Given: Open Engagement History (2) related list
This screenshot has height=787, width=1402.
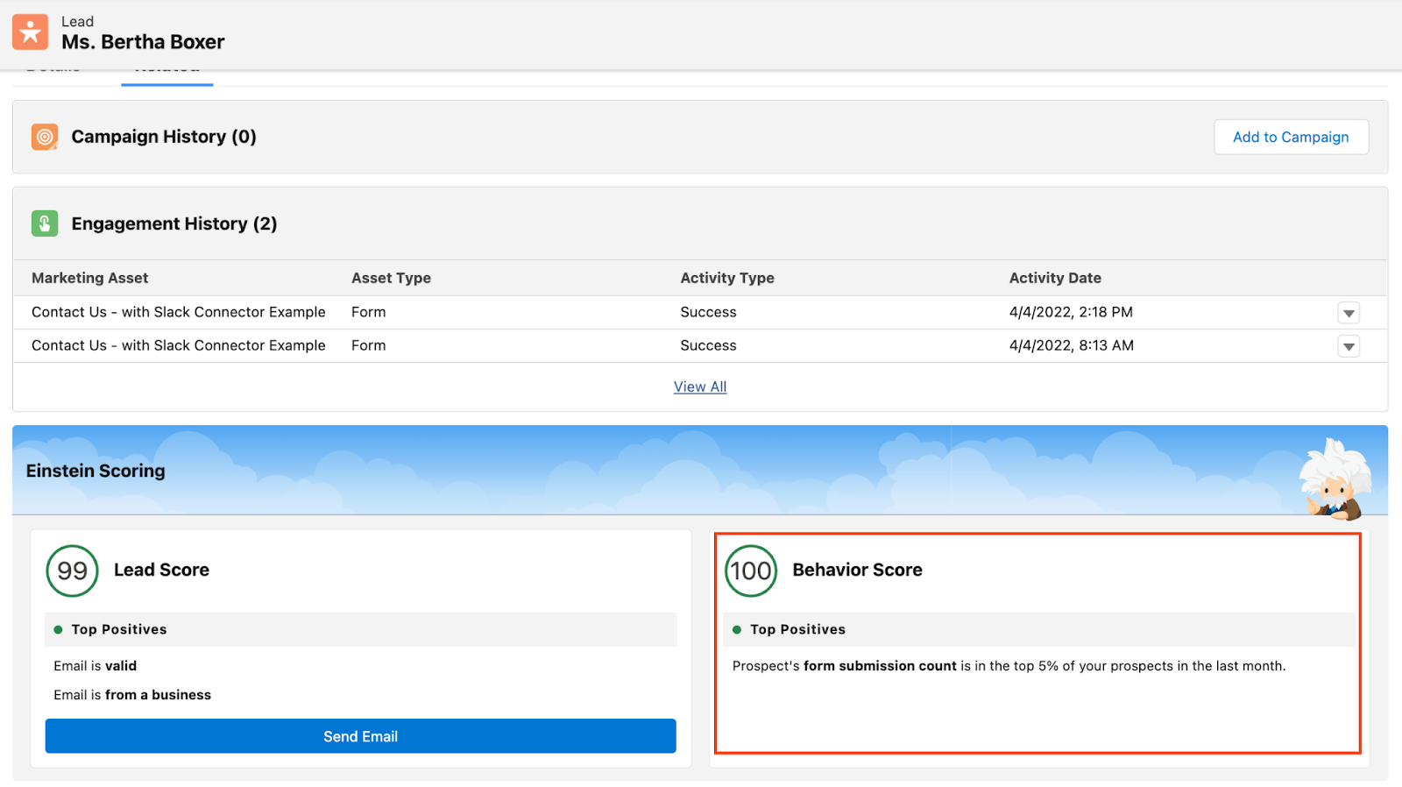Looking at the screenshot, I should (x=174, y=223).
